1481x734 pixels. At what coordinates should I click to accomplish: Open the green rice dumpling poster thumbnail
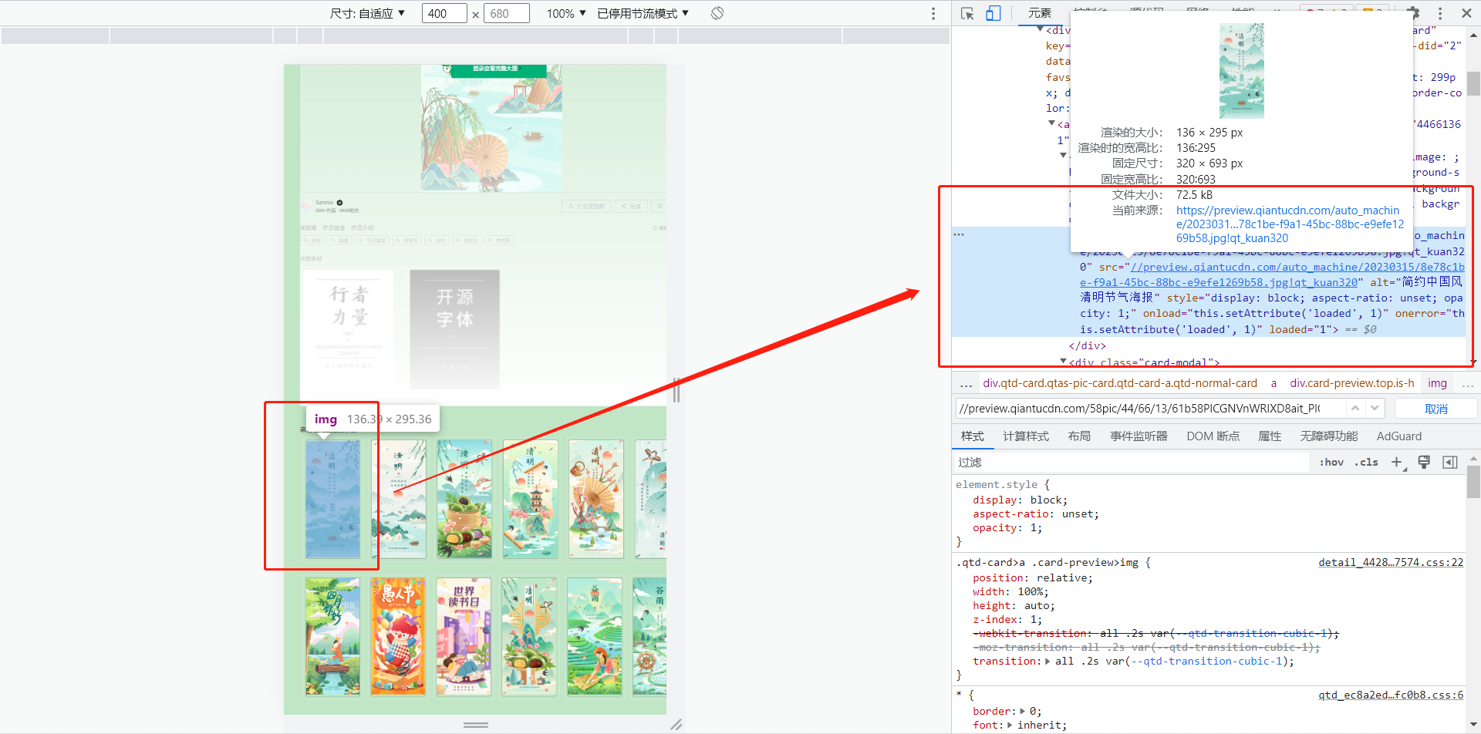464,499
